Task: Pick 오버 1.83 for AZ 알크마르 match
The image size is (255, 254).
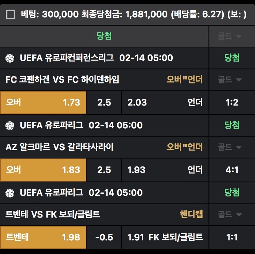Action: (x=43, y=170)
